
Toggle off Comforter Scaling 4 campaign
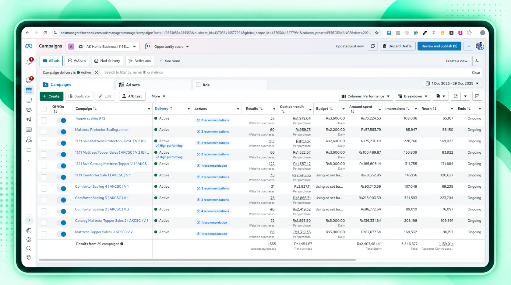pos(62,189)
